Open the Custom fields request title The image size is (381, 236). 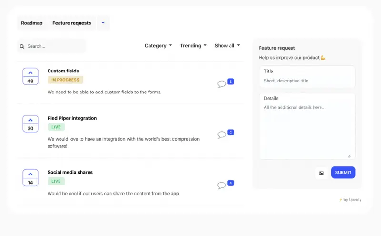coord(63,71)
